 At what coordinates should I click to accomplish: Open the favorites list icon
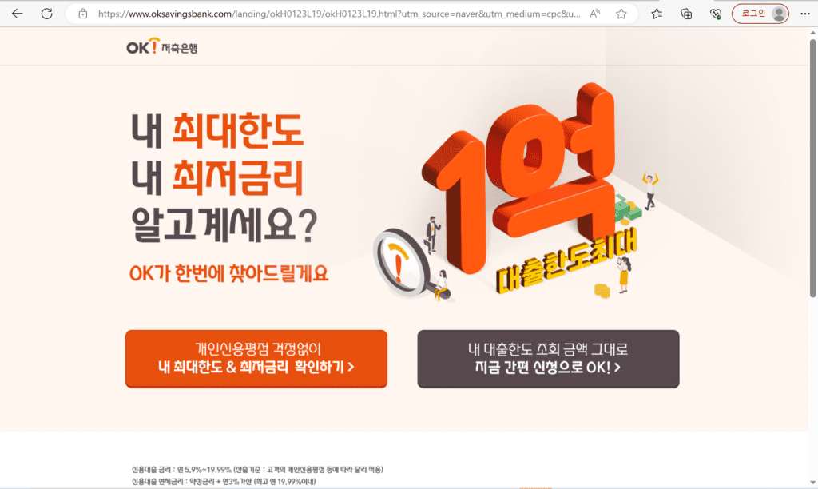pyautogui.click(x=657, y=14)
